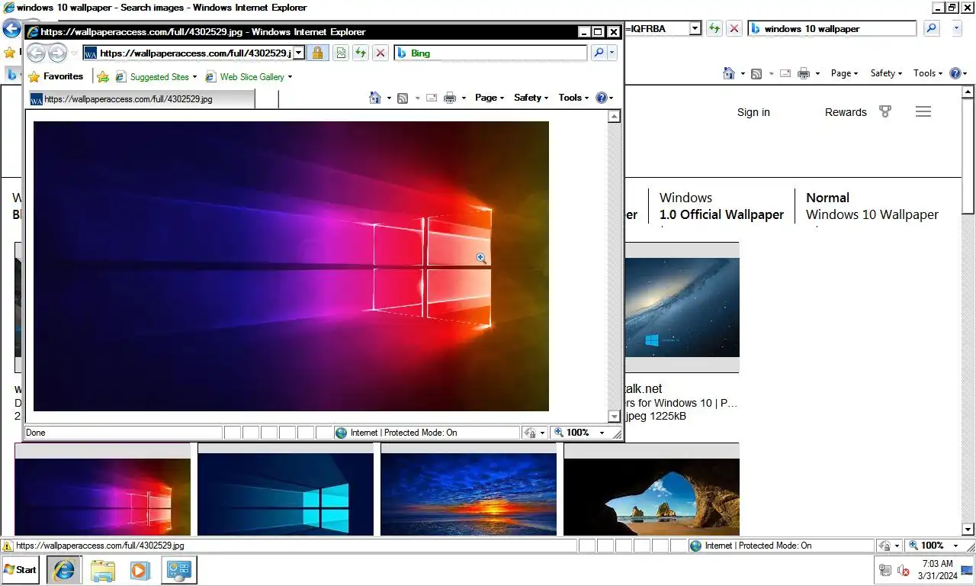Viewport: 976px width, 586px height.
Task: Click the Feeds icon in the background window command bar
Action: (x=756, y=73)
